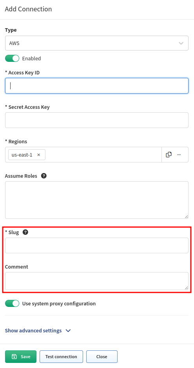This screenshot has height=368, width=194.
Task: Expand Show advanced settings
Action: click(x=38, y=330)
